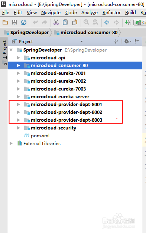Expand the microcloud-security module

click(18, 128)
